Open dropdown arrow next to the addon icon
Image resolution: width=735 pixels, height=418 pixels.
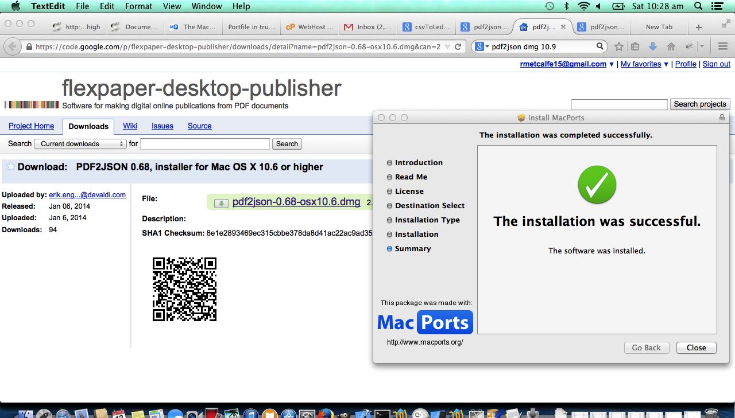702,46
